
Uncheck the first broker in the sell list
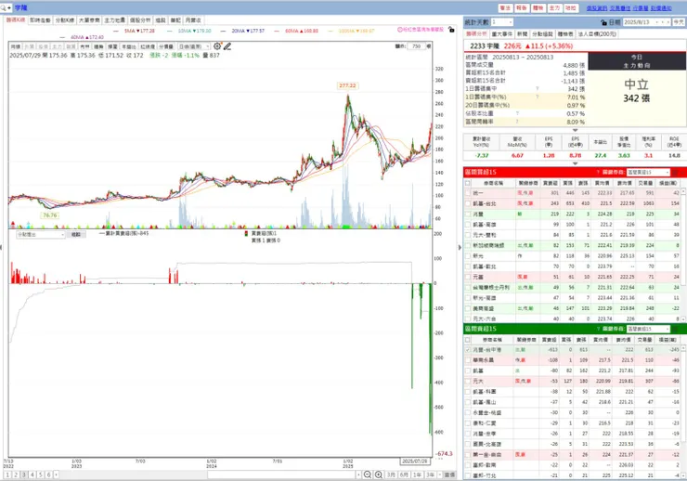(x=468, y=350)
